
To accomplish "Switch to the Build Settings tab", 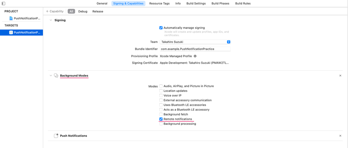I will [x=196, y=3].
